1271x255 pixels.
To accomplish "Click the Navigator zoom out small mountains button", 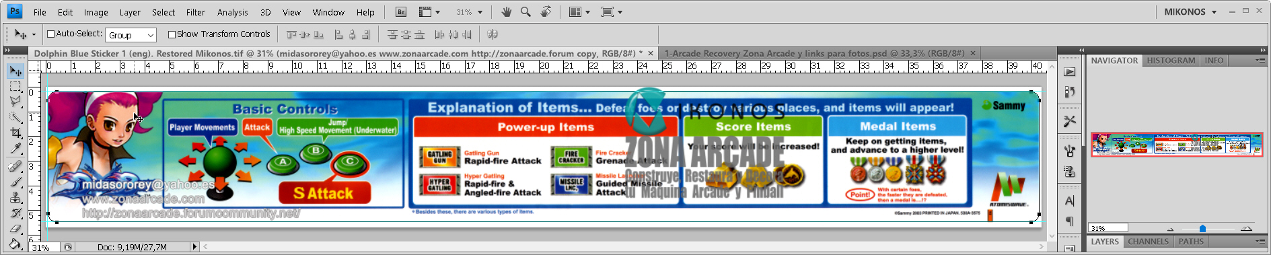I will click(1170, 229).
